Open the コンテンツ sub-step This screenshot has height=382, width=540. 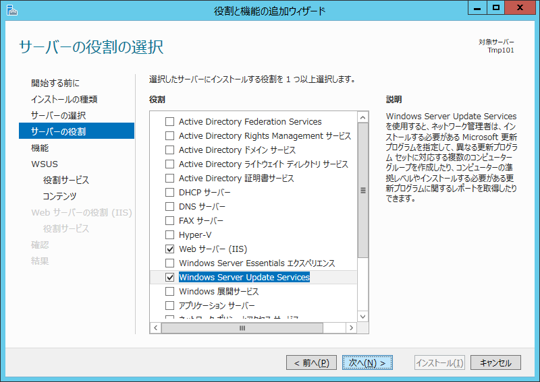coord(59,196)
